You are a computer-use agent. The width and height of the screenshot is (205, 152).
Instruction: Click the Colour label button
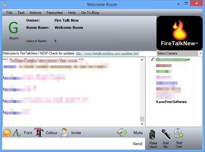tap(51, 133)
